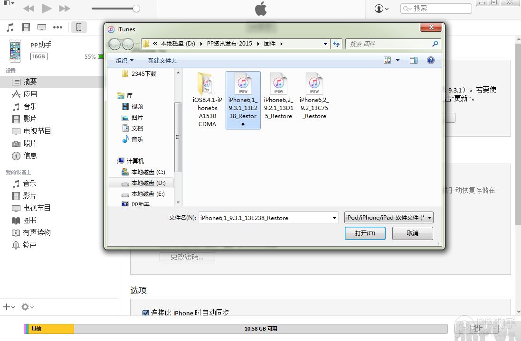The image size is (521, 341).
Task: Select the iPhone device icon in iTunes toolbar
Action: (x=79, y=27)
